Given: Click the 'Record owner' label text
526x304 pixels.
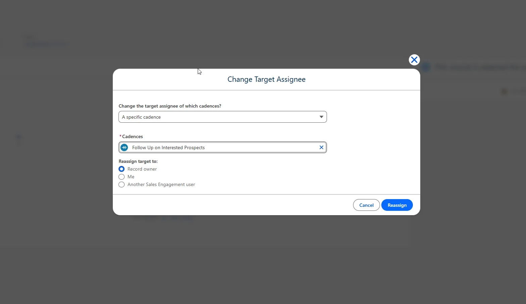Looking at the screenshot, I should pos(142,169).
